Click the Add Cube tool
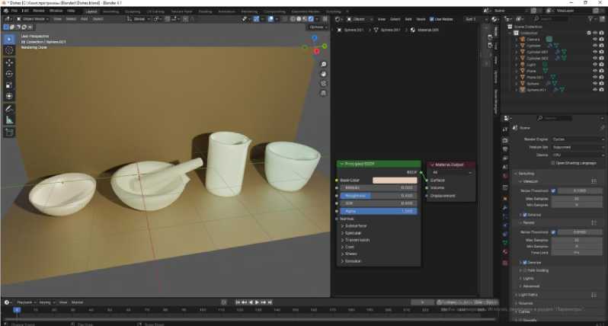The image size is (608, 326). point(9,133)
